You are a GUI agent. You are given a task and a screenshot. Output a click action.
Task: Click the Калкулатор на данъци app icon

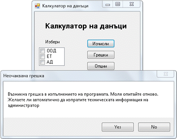pyautogui.click(x=37, y=6)
